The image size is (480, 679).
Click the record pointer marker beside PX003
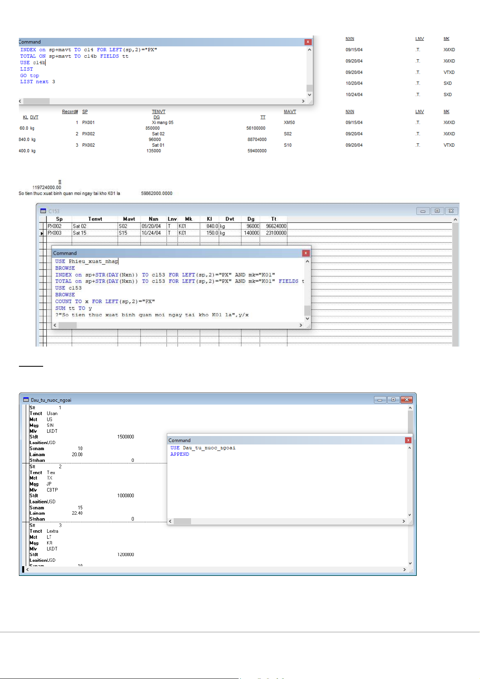[x=42, y=233]
